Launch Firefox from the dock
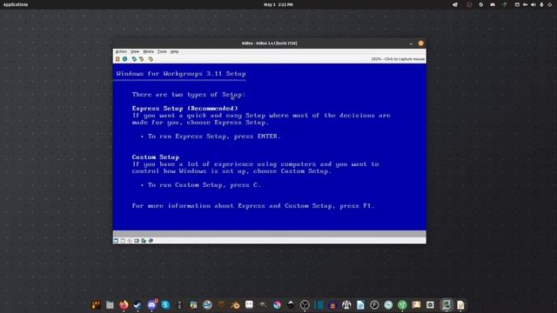The width and height of the screenshot is (557, 313). coord(124,305)
